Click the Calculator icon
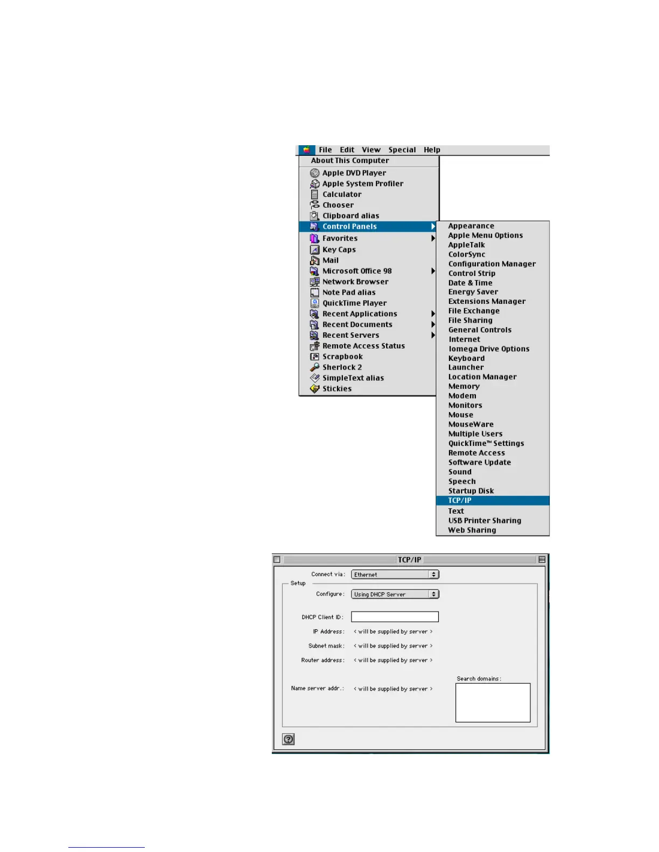 point(315,194)
